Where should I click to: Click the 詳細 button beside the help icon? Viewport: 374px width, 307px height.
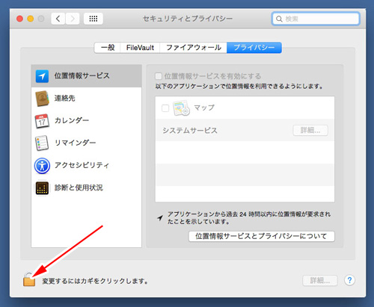tap(320, 281)
